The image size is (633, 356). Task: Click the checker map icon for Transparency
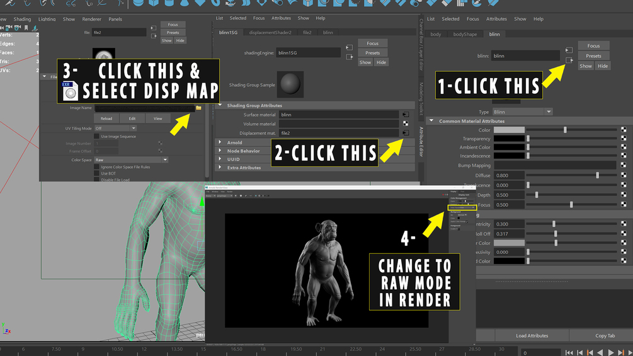(624, 139)
